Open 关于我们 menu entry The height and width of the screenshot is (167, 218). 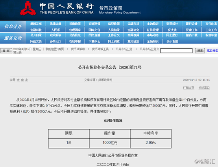[x=172, y=41]
